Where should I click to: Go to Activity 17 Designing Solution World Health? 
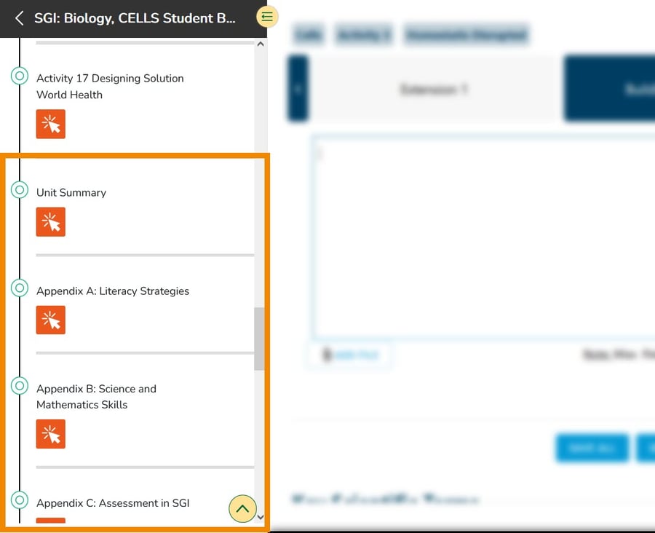click(x=110, y=86)
